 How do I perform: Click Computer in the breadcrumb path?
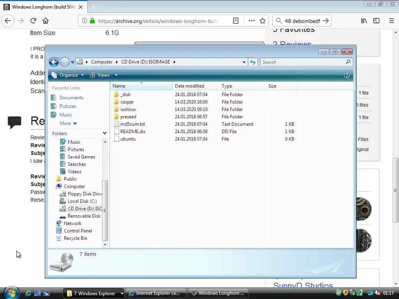[x=102, y=62]
